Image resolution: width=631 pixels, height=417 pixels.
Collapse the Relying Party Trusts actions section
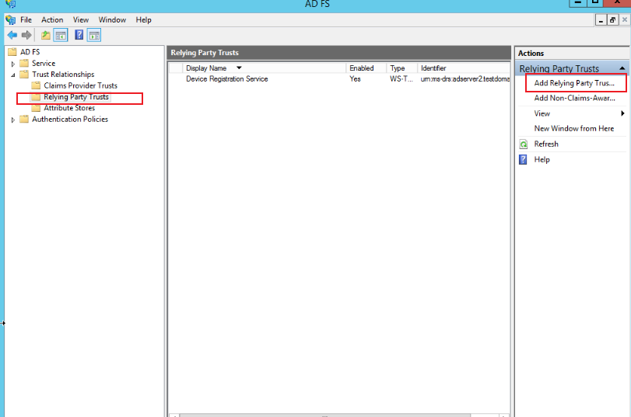622,68
